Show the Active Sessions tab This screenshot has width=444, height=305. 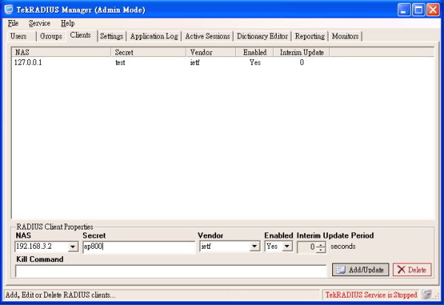[207, 36]
